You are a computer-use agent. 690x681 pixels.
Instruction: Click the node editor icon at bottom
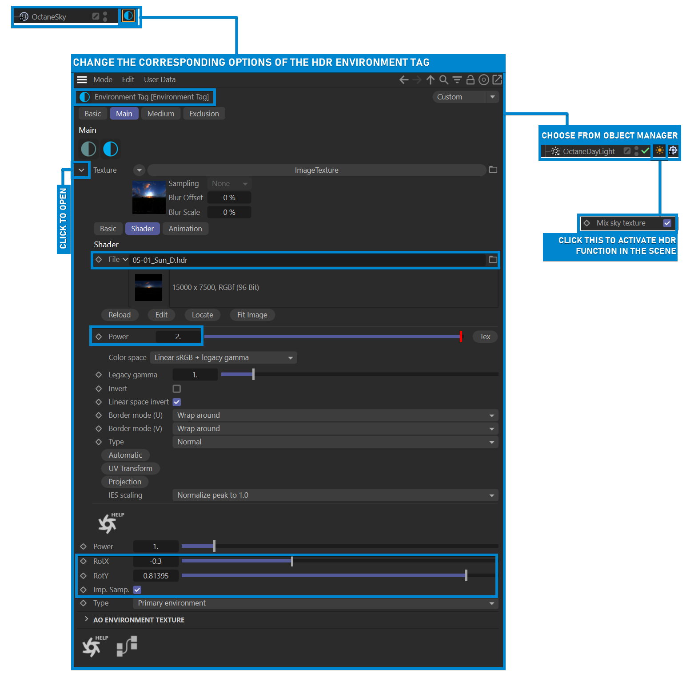127,646
